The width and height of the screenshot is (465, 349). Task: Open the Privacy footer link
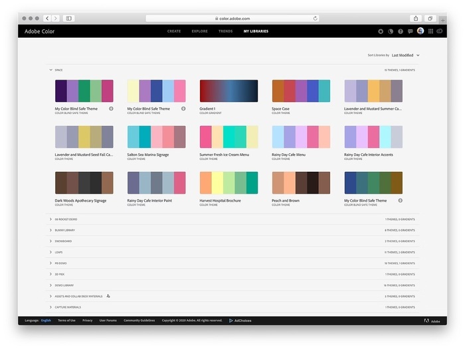(x=88, y=320)
